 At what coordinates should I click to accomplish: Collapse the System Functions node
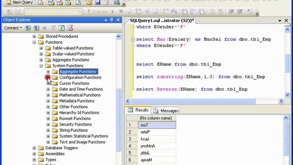point(41,66)
